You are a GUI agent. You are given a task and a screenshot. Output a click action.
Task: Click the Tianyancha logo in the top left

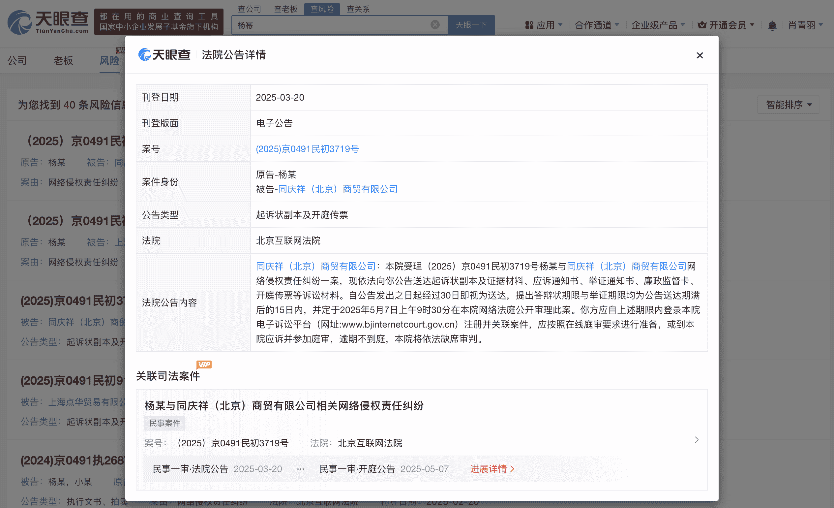[x=47, y=21]
